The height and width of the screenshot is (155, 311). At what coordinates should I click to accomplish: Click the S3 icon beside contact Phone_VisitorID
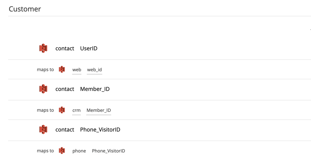tap(43, 129)
